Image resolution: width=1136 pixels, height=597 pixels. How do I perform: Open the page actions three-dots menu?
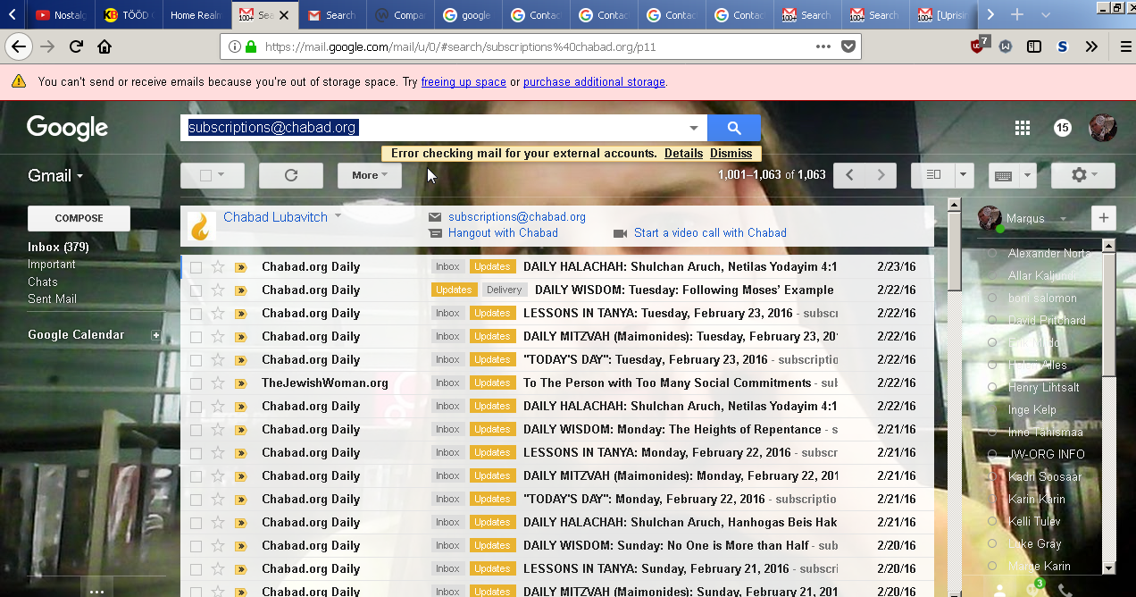pos(823,46)
